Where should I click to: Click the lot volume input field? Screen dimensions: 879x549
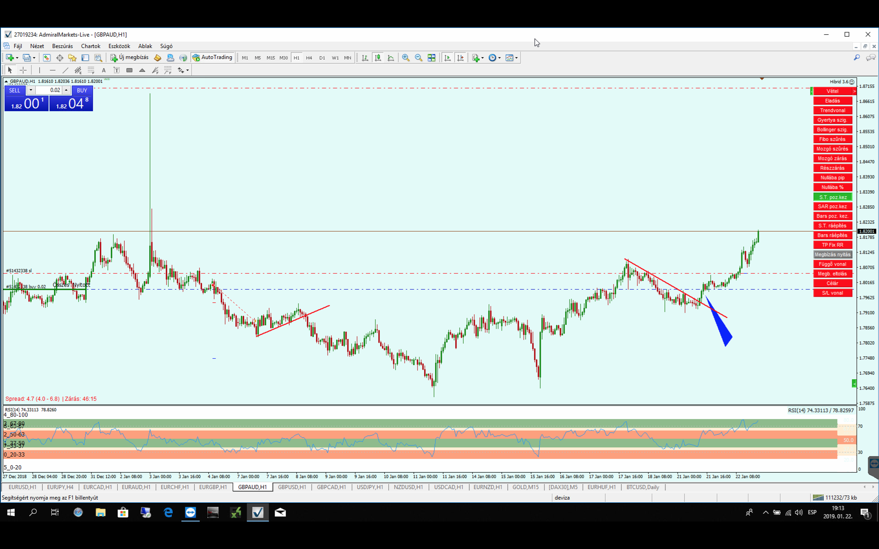(x=48, y=90)
